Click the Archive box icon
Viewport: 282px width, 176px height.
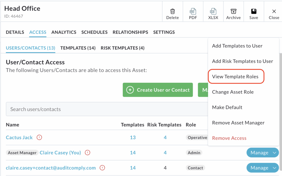[233, 12]
